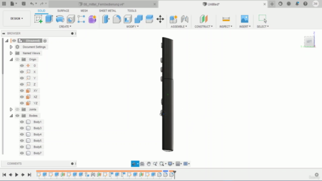Open the ASSEMBLE dropdown menu
This screenshot has width=322, height=181.
click(179, 27)
